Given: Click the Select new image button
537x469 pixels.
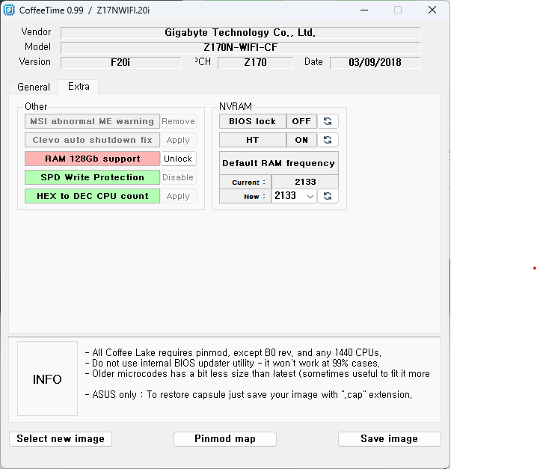Looking at the screenshot, I should 61,439.
